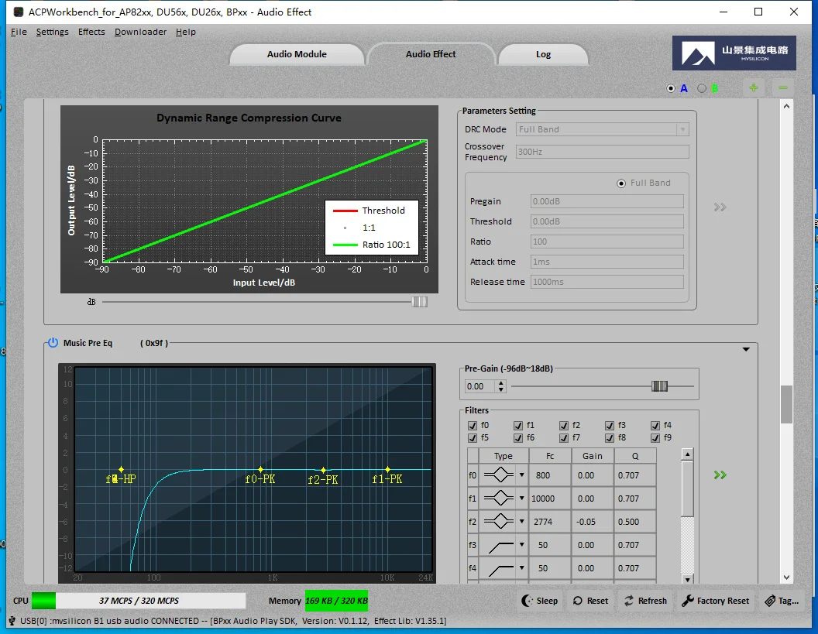Click the Refresh button

tap(644, 601)
